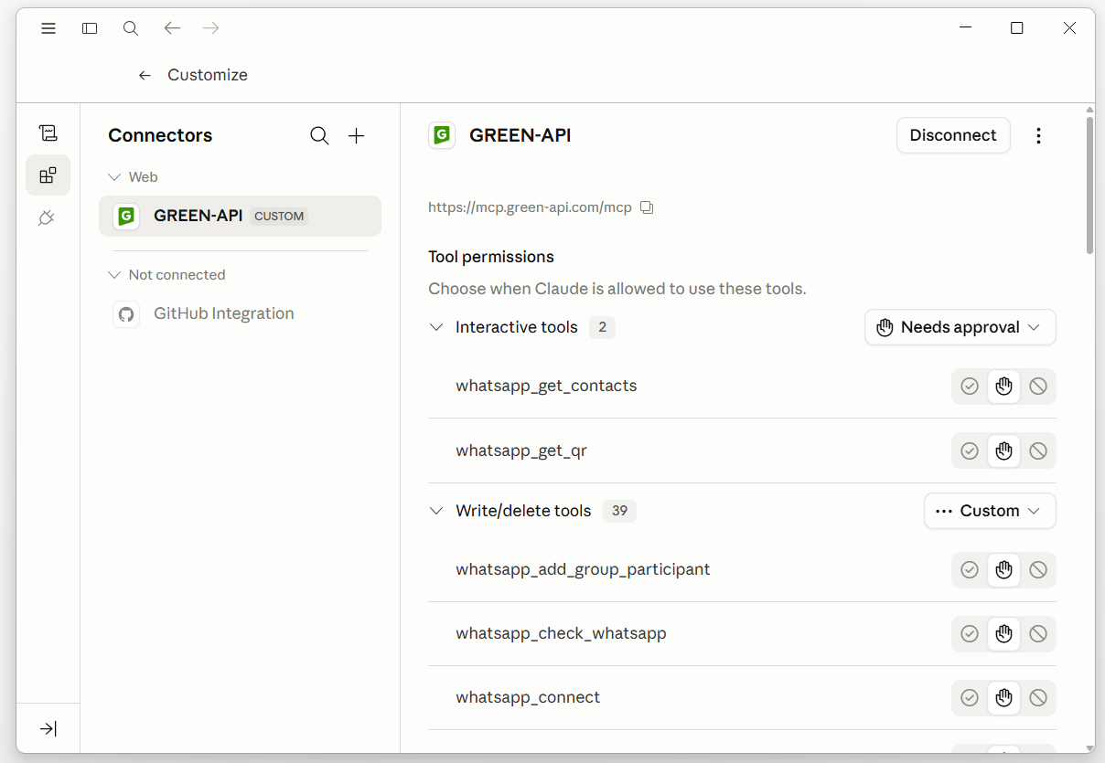Set whatsapp_connect to needs approval
The width and height of the screenshot is (1105, 763).
[1003, 698]
